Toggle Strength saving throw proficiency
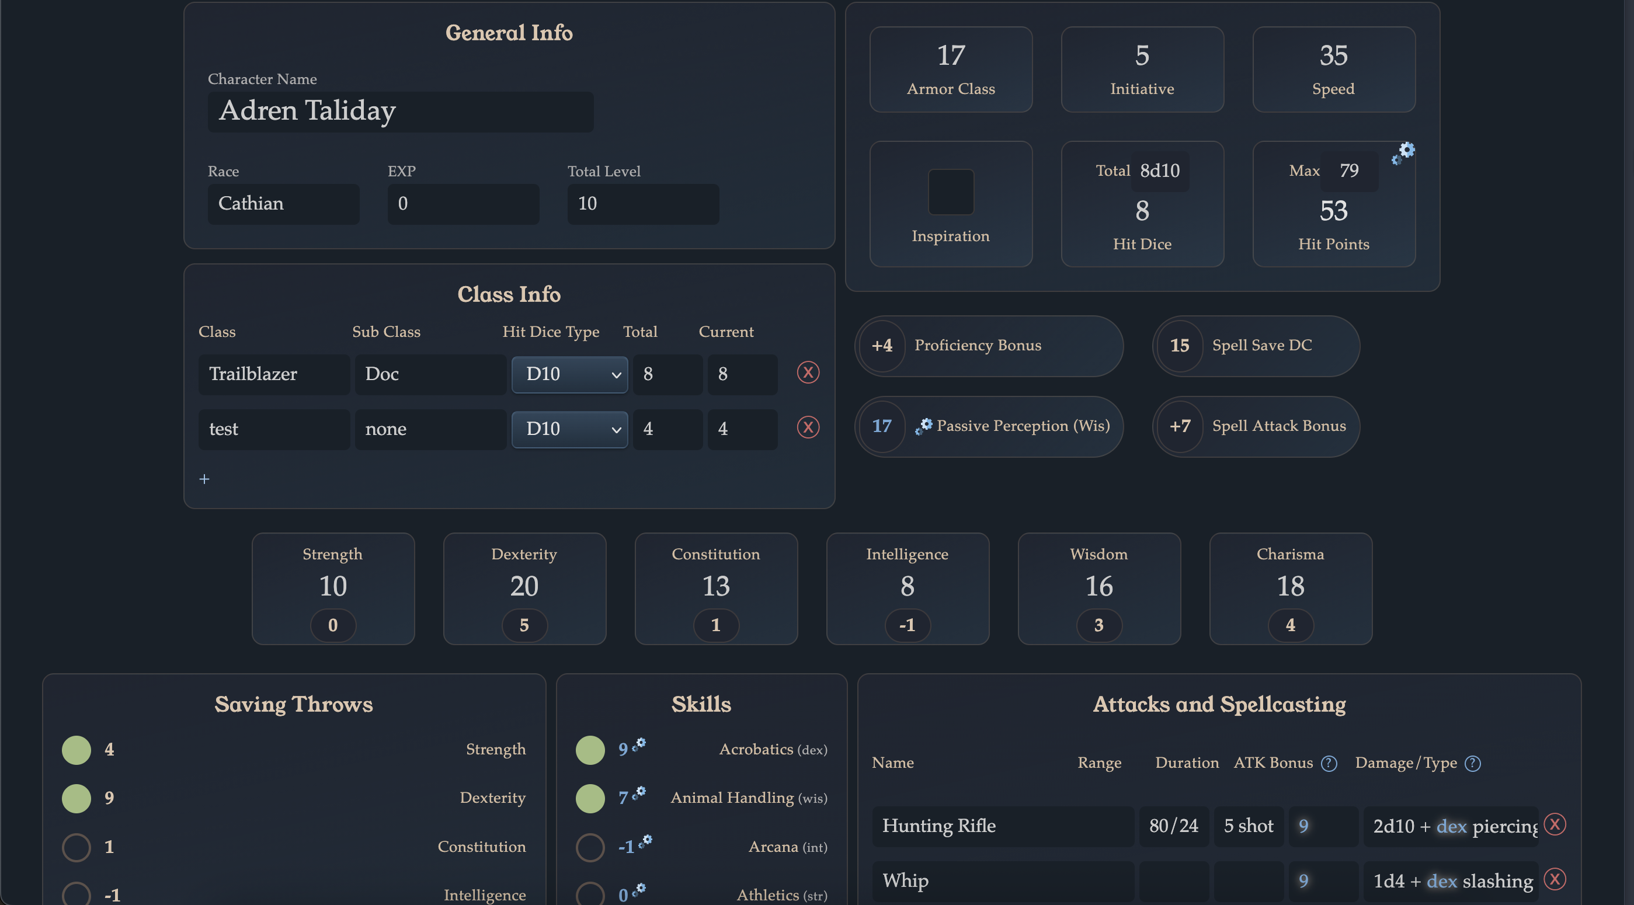The width and height of the screenshot is (1634, 905). 76,750
